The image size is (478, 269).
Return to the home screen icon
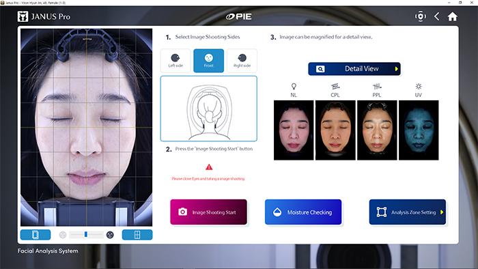[452, 16]
